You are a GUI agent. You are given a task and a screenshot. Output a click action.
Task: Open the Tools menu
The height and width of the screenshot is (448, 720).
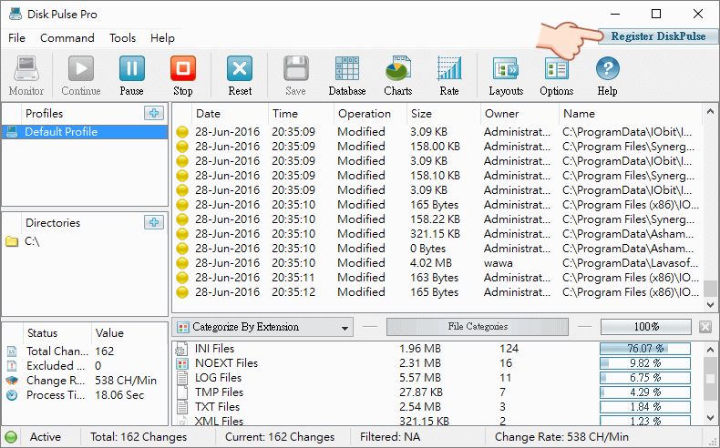coord(122,37)
